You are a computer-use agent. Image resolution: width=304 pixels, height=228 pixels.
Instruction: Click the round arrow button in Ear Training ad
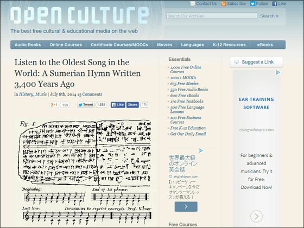tap(256, 216)
